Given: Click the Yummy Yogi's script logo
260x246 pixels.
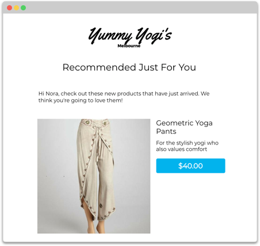Looking at the screenshot, I should 130,36.
